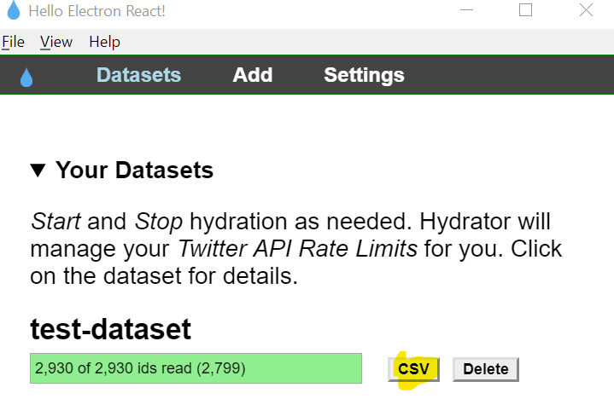Delete the test-dataset
Image resolution: width=614 pixels, height=399 pixels.
tap(485, 369)
